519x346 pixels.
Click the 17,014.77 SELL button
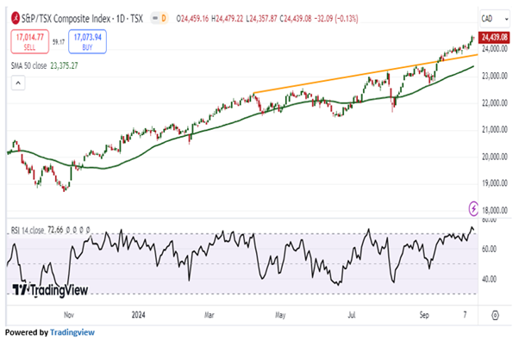point(30,41)
